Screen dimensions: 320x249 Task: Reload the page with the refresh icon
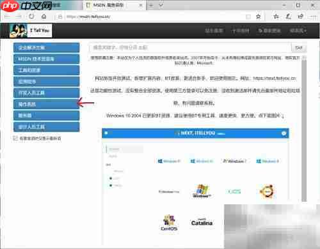31,17
